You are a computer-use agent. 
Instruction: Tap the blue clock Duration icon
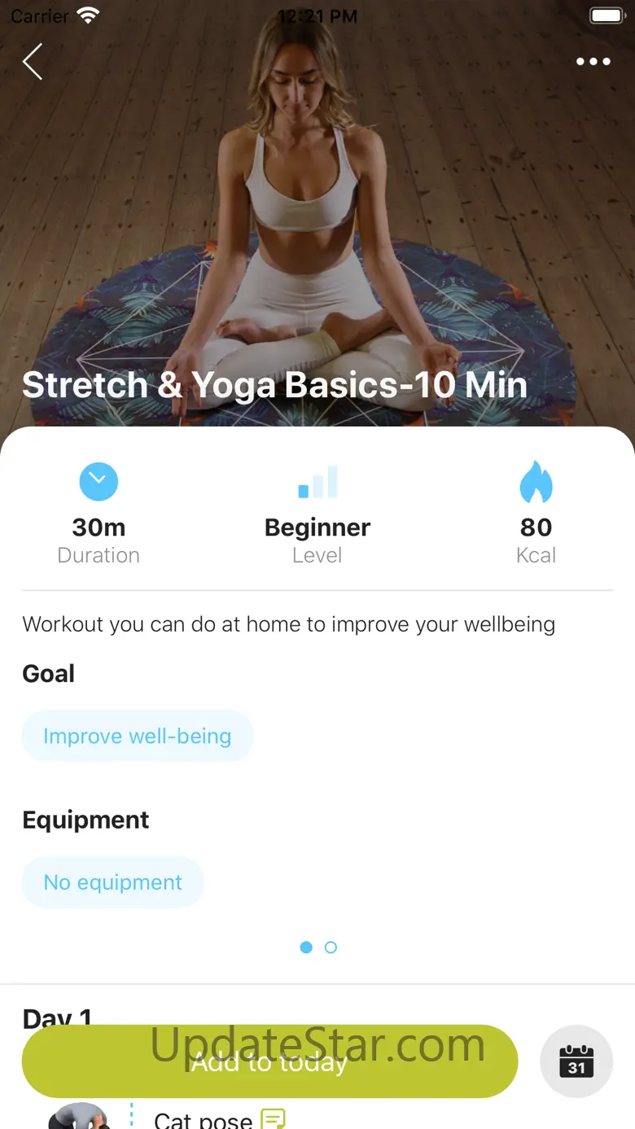click(x=99, y=482)
